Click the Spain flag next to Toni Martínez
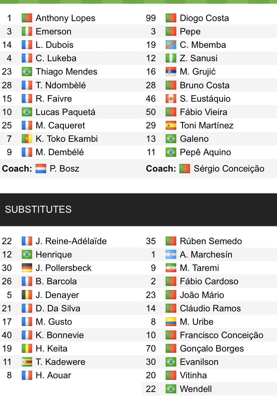This screenshot has height=399, width=277. click(x=171, y=125)
